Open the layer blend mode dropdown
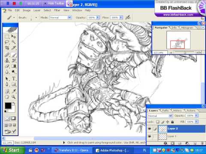 pos(170,115)
